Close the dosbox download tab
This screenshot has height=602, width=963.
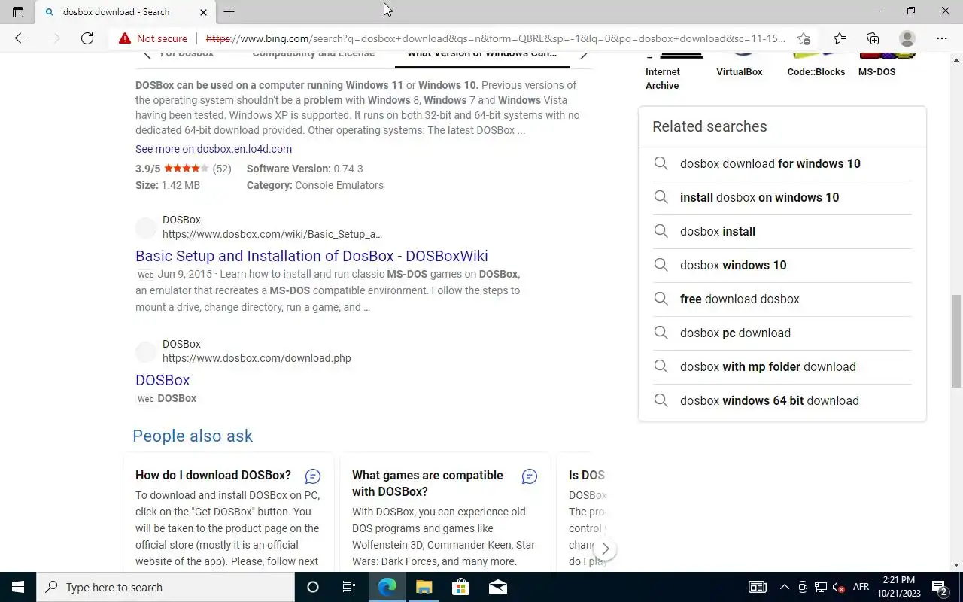(x=204, y=12)
